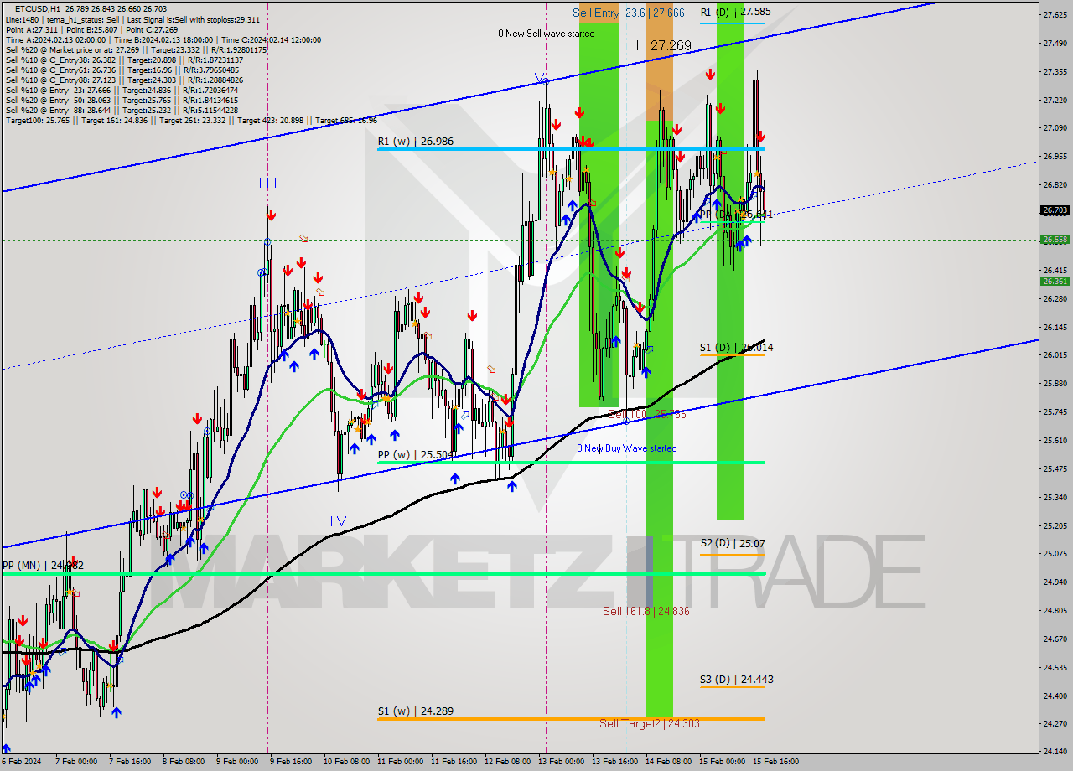Click '15 Feb 00:00' on the time axis
The width and height of the screenshot is (1073, 771).
pyautogui.click(x=722, y=762)
